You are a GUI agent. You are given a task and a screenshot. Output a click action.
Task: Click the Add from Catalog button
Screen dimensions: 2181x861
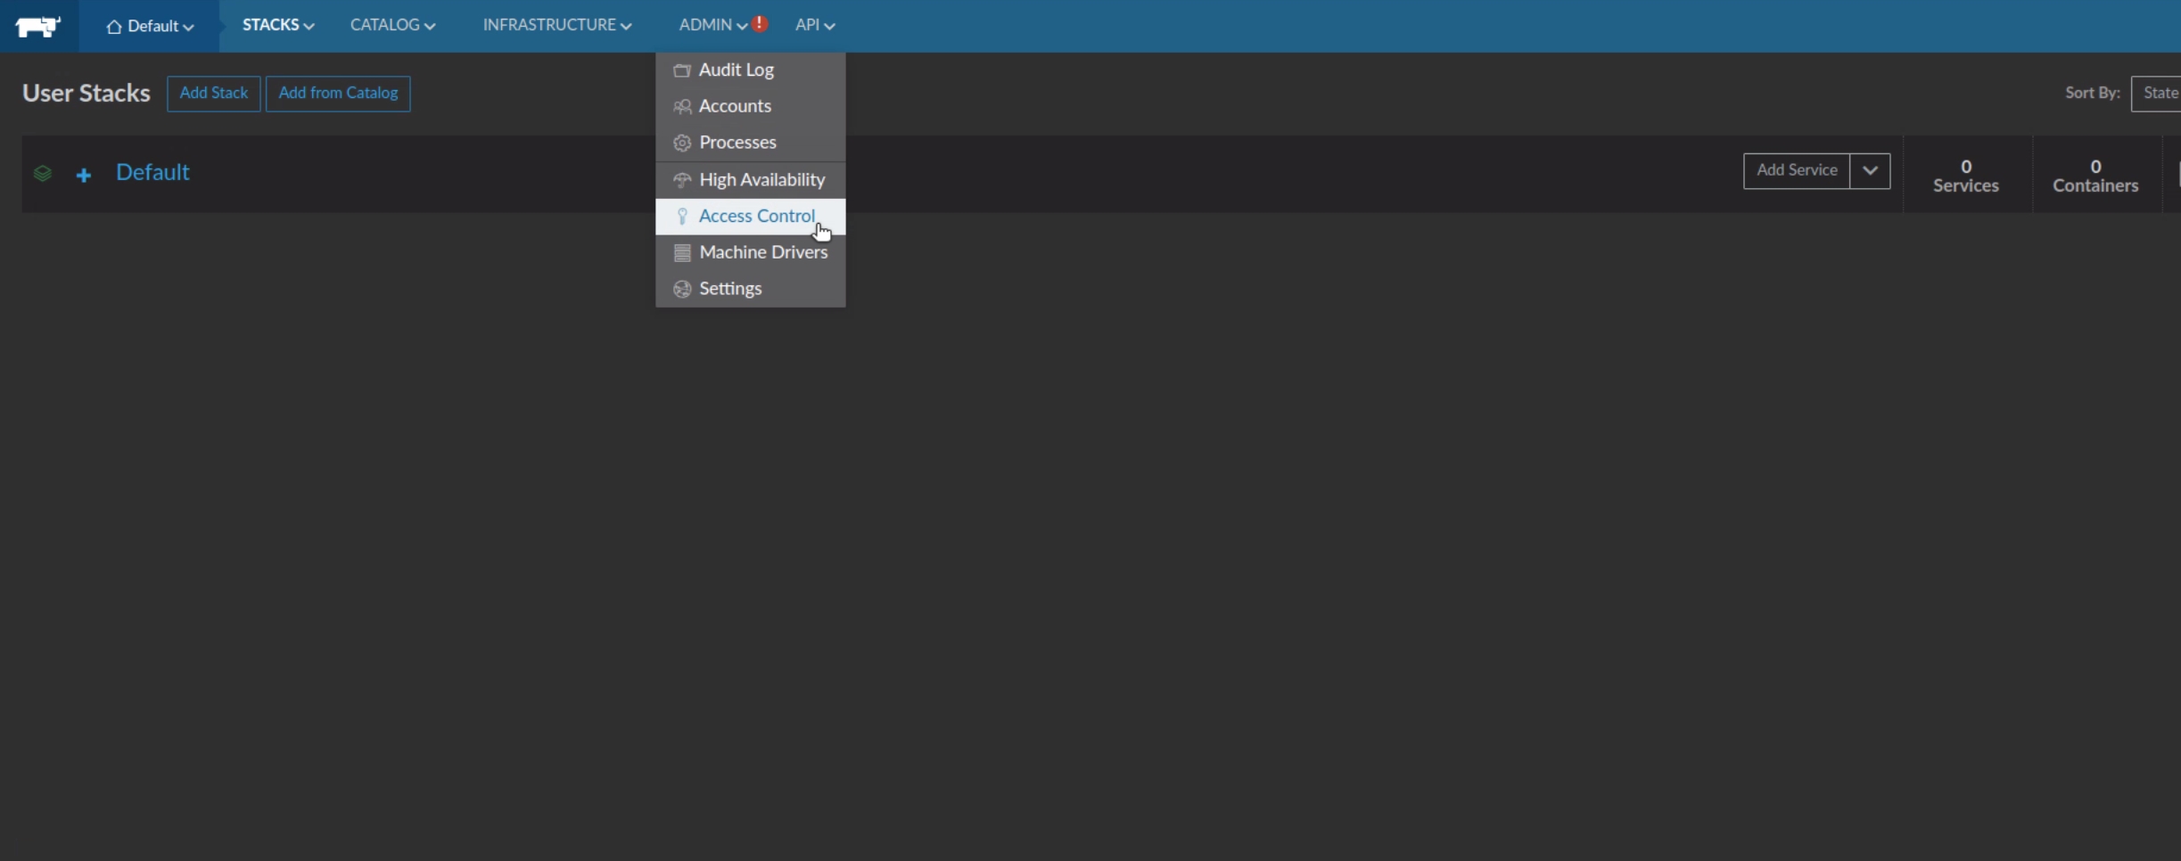pos(338,94)
